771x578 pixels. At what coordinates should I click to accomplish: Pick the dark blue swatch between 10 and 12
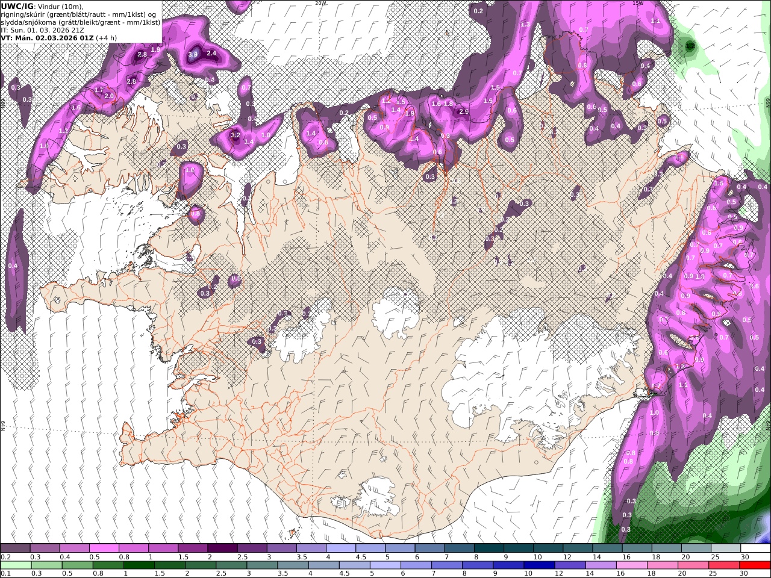pyautogui.click(x=539, y=565)
